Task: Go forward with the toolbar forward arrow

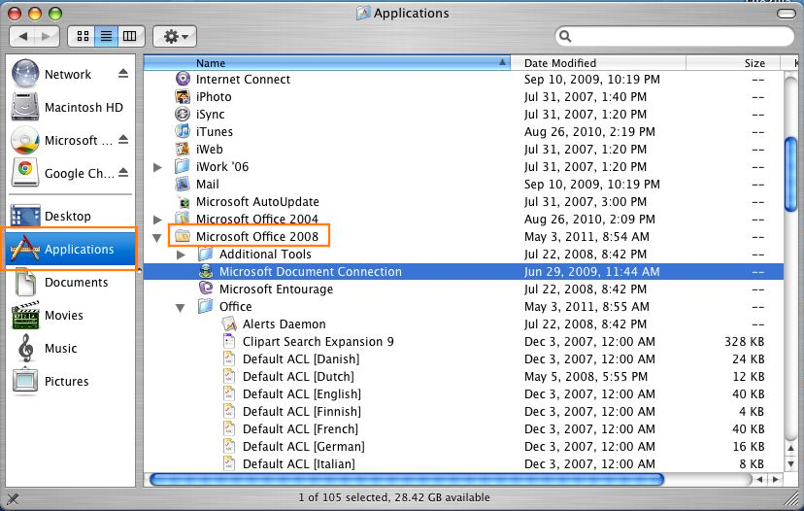Action: coord(47,36)
